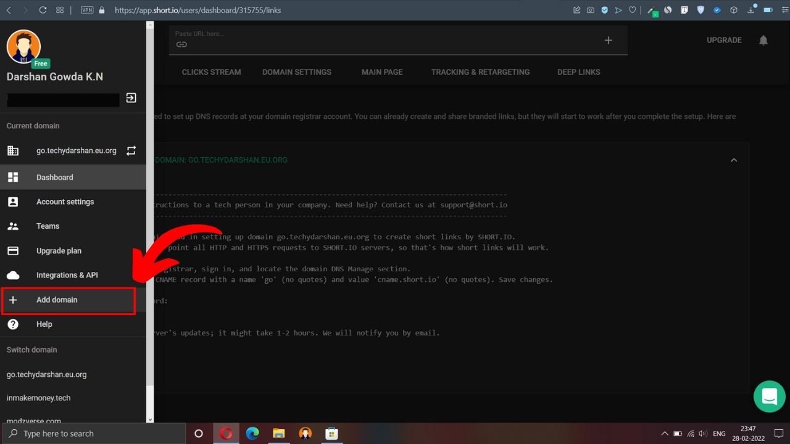Click the send paper-plane icon in the browser toolbar

618,10
